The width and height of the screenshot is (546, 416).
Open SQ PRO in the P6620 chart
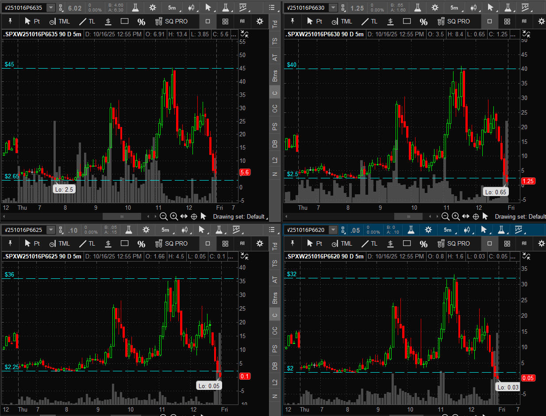(x=454, y=243)
